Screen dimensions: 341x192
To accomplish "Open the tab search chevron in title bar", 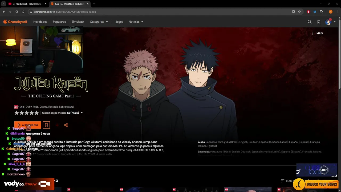I will tap(3, 4).
